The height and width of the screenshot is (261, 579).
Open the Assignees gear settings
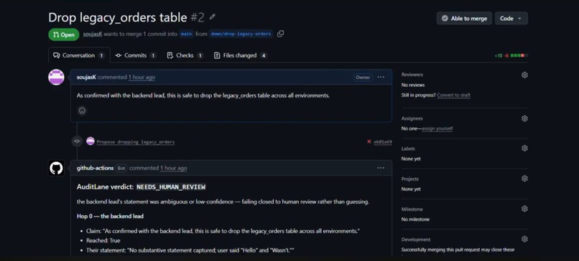(x=524, y=119)
